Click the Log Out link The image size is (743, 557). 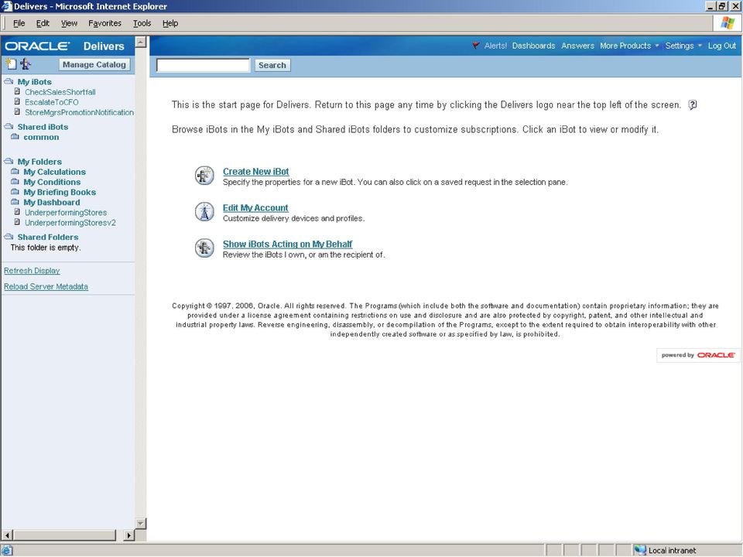point(721,46)
